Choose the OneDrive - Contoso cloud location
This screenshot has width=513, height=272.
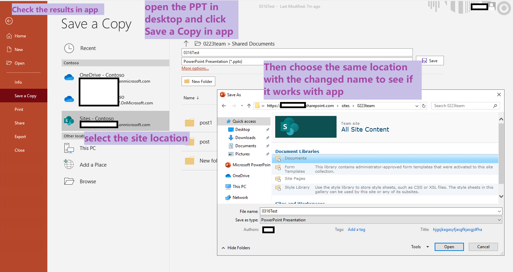tap(115, 78)
